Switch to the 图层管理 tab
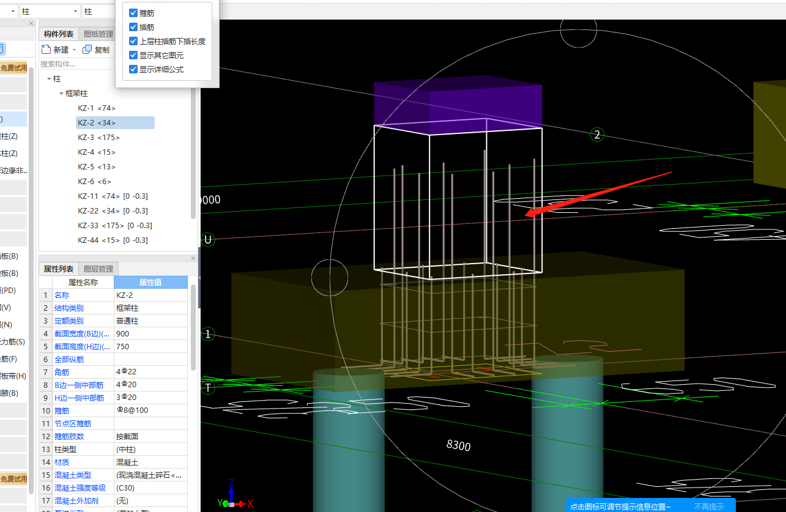This screenshot has width=786, height=512. click(98, 269)
